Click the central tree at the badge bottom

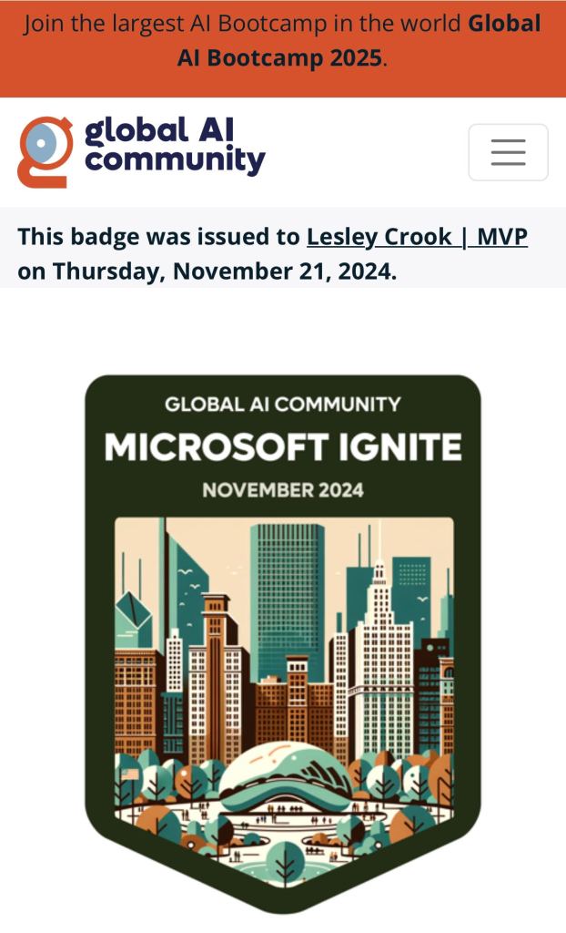[282, 858]
